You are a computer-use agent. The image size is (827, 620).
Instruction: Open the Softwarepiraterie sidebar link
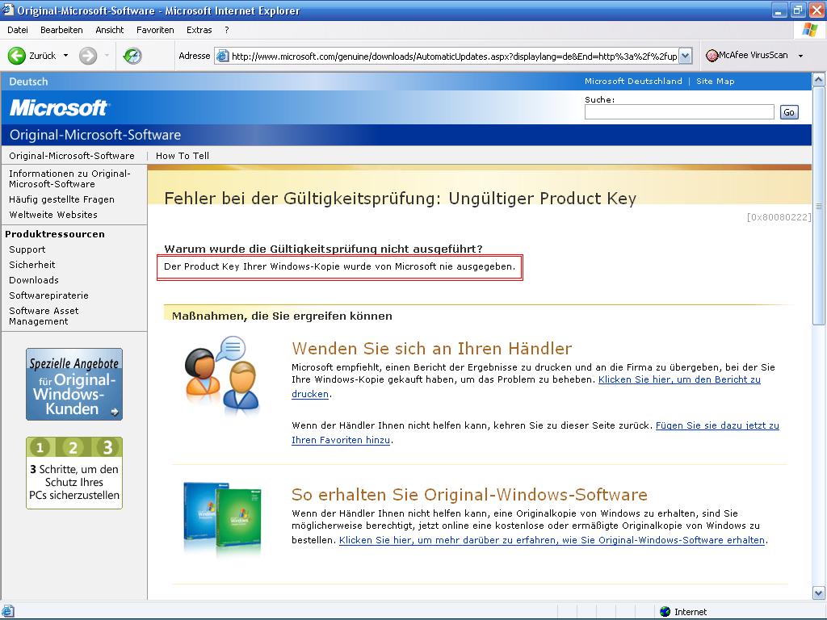[x=48, y=295]
